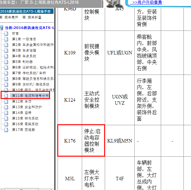
Task: Open 第13章 安全和防护
Action: 27,107
